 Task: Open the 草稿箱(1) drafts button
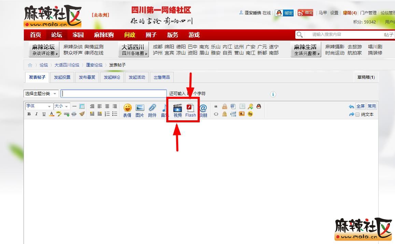point(366,77)
